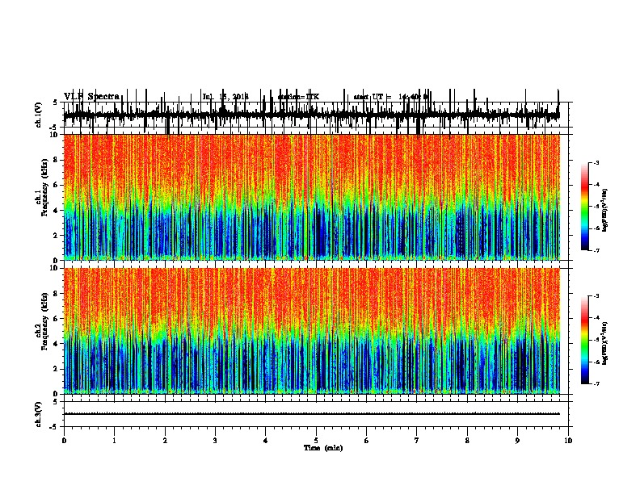
Task: Select the start UT time header text
Action: point(390,97)
